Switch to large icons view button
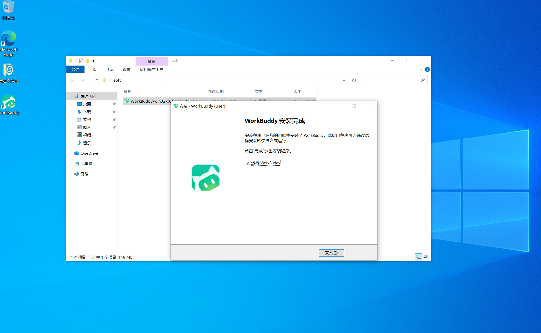 [x=426, y=257]
